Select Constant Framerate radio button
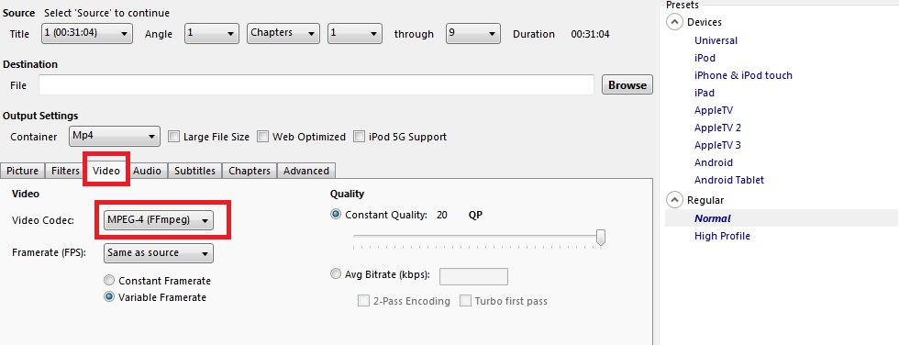This screenshot has width=899, height=345. [109, 280]
